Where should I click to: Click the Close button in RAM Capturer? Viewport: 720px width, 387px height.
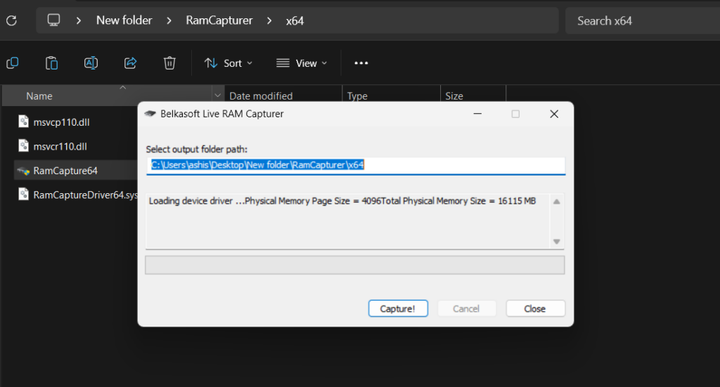pyautogui.click(x=535, y=308)
